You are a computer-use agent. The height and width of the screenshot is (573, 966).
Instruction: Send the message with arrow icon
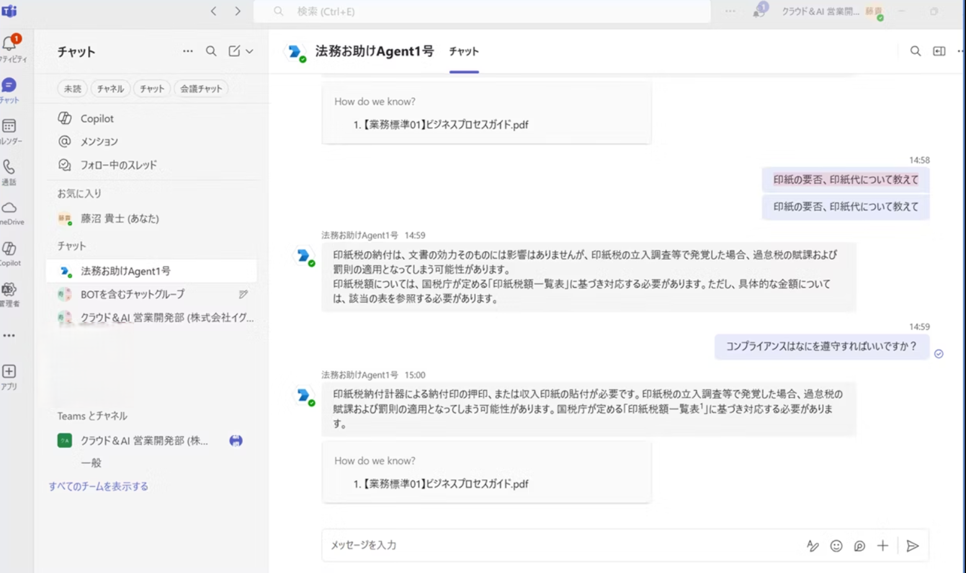pos(912,546)
